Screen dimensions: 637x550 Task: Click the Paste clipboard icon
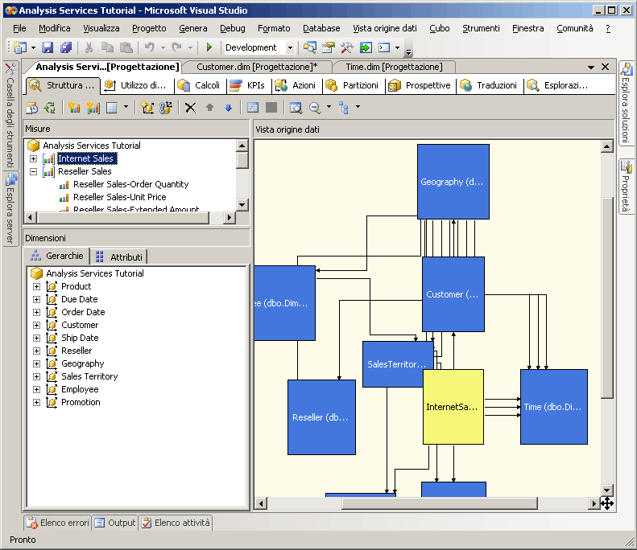(126, 47)
